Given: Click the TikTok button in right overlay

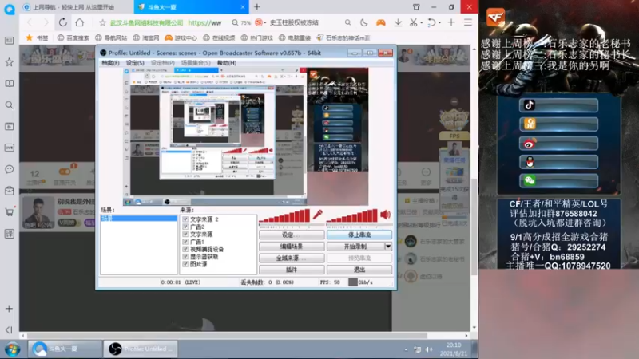Looking at the screenshot, I should [x=558, y=105].
